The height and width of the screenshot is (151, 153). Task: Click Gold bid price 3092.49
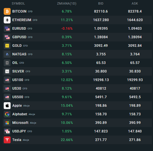[101, 46]
